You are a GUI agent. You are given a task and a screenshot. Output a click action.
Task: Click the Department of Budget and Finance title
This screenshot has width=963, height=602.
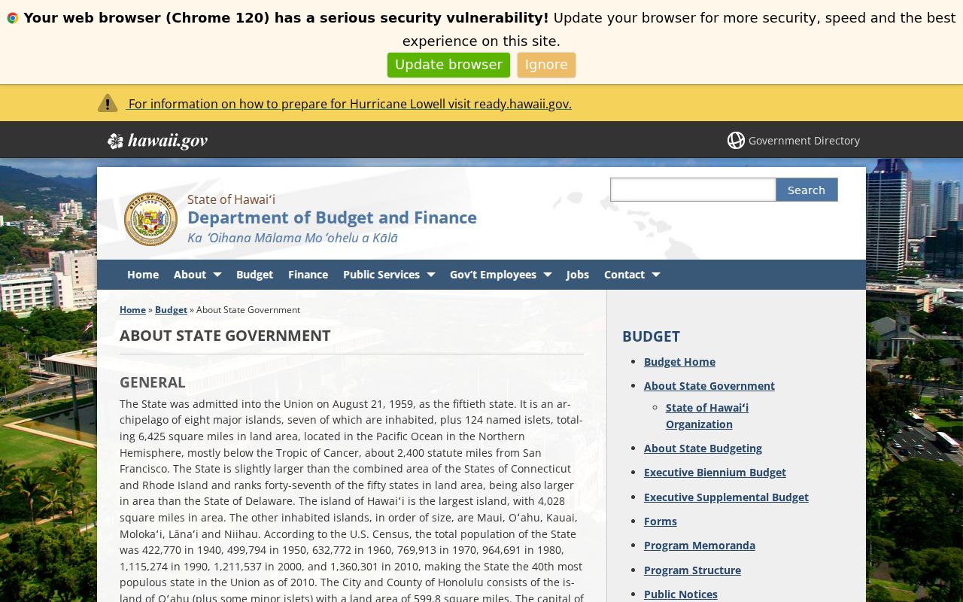pos(332,217)
